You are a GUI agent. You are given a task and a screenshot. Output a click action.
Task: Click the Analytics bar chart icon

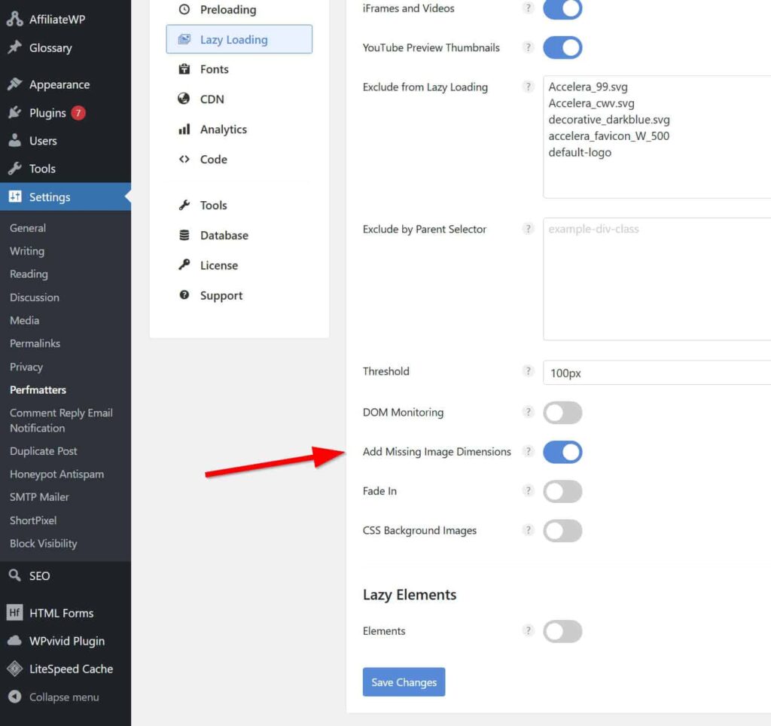[184, 130]
